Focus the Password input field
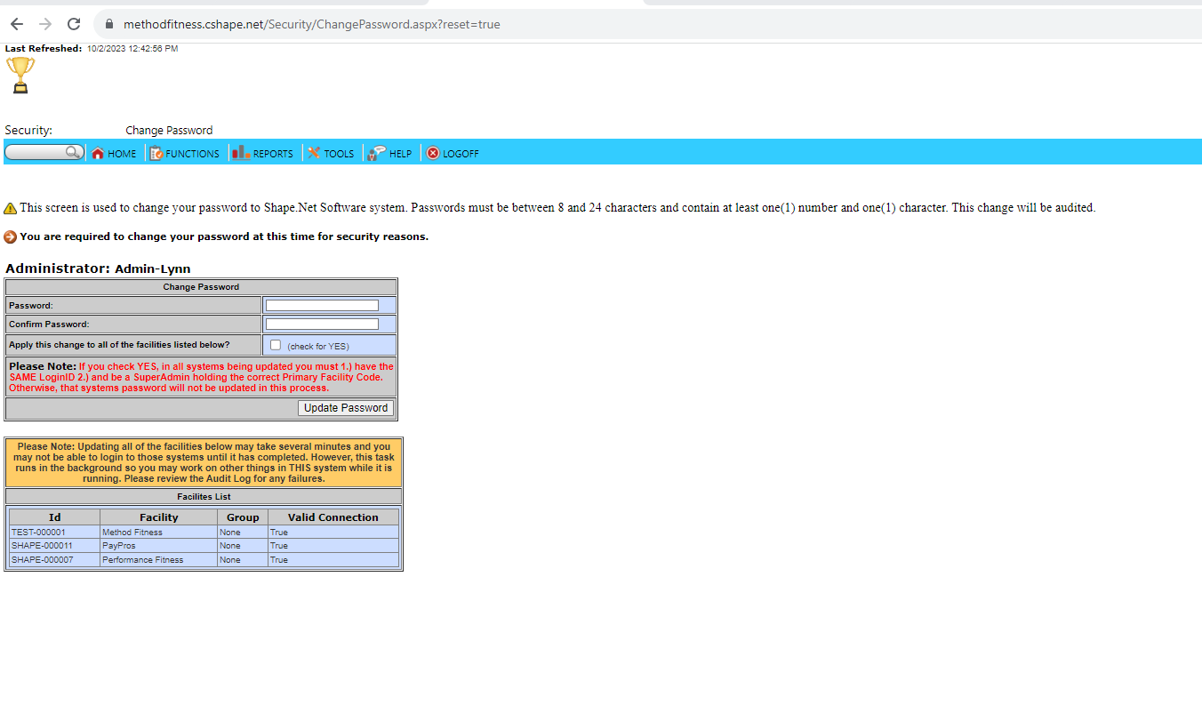Viewport: 1202px width, 705px height. click(322, 306)
